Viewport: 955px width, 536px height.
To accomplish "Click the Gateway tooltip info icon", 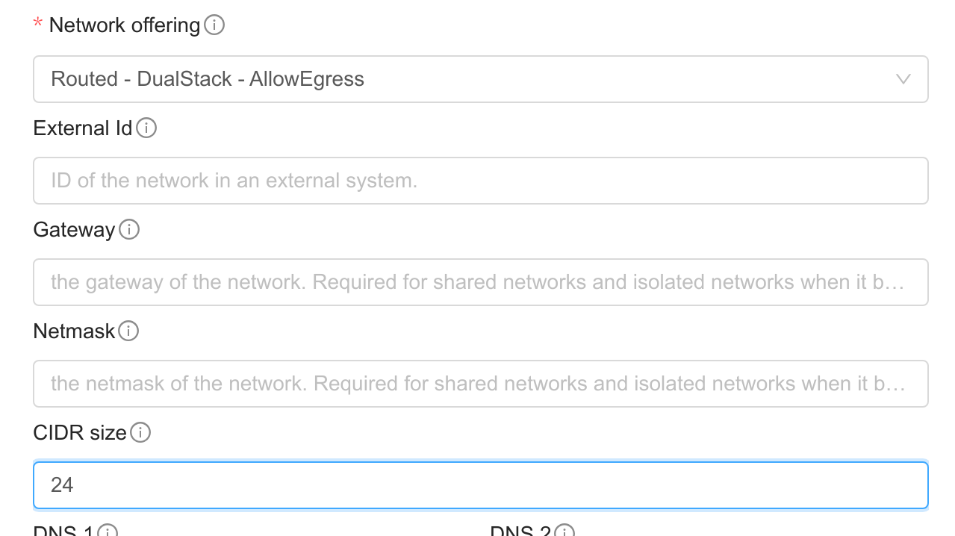I will tap(129, 230).
